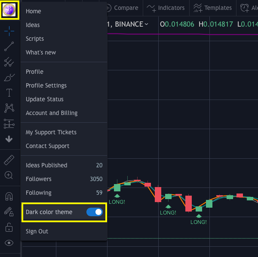Open the indicator Templates dropdown
Screen dimensions: 258x257
(x=212, y=8)
